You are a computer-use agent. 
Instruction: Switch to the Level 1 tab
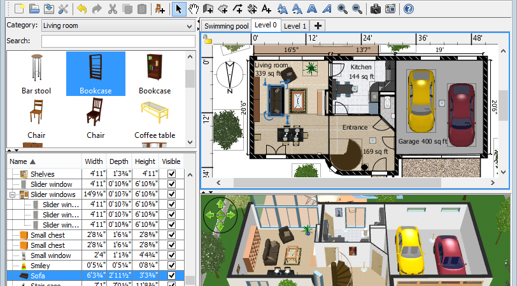[x=295, y=26]
